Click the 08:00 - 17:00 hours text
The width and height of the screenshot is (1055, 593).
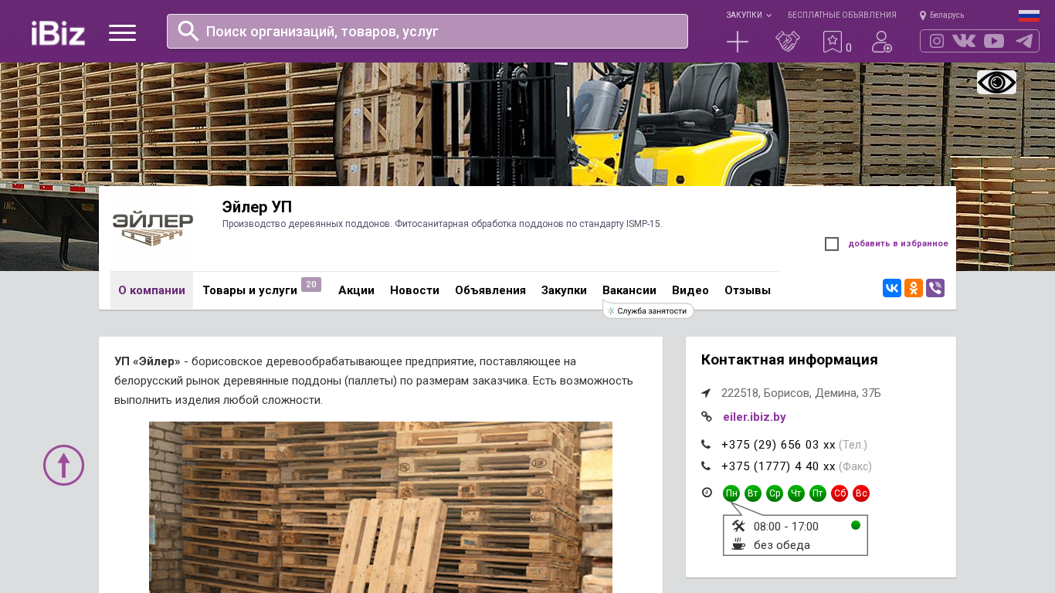786,527
